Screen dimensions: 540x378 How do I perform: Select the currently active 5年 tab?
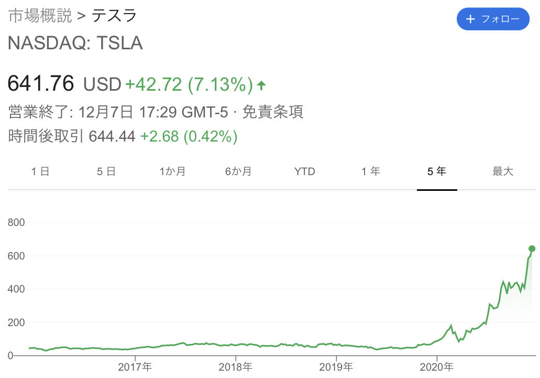(436, 171)
